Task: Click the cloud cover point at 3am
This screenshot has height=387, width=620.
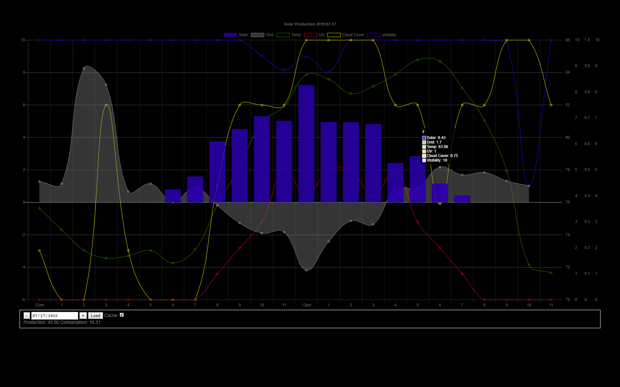Action: (x=106, y=105)
